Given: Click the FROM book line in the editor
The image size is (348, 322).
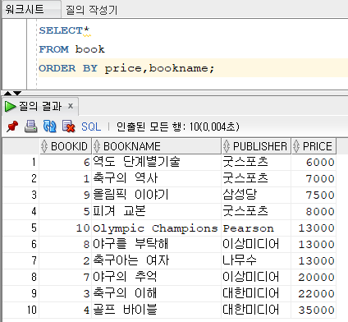Looking at the screenshot, I should point(71,49).
